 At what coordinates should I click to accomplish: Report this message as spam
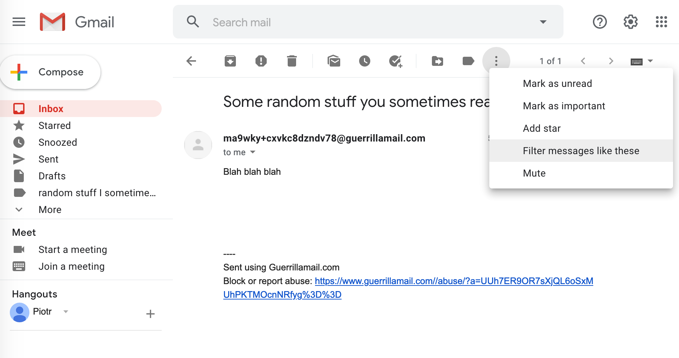coord(261,61)
